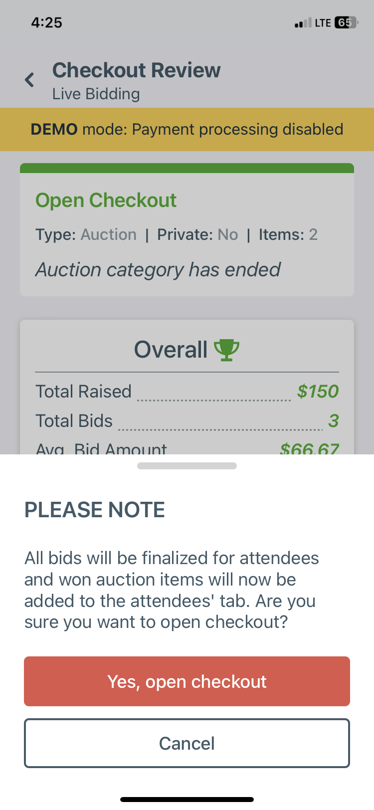The width and height of the screenshot is (374, 810).
Task: Tap the Items: 2 label
Action: point(288,234)
